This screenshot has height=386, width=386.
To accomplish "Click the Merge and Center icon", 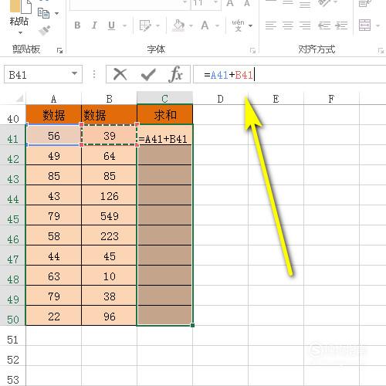I will (x=365, y=25).
